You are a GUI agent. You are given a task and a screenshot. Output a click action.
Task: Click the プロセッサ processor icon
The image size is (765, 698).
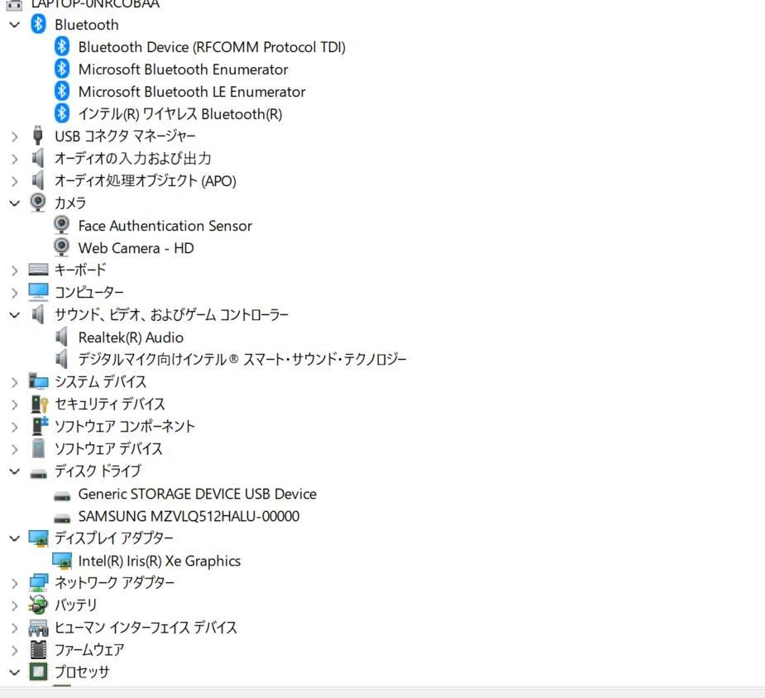(38, 672)
